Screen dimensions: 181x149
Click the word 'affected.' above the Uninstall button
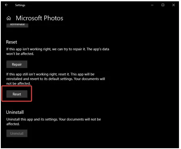click(x=13, y=124)
